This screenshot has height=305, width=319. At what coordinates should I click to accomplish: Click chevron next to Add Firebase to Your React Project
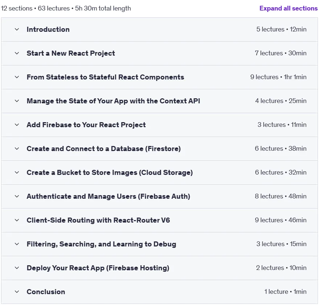(17, 125)
